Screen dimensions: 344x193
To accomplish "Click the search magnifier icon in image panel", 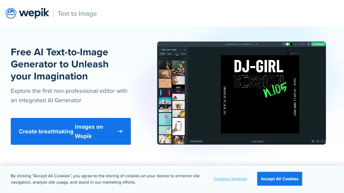I will click(184, 58).
